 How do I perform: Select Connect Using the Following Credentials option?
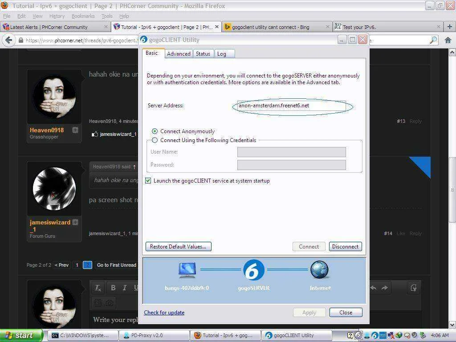tap(155, 140)
